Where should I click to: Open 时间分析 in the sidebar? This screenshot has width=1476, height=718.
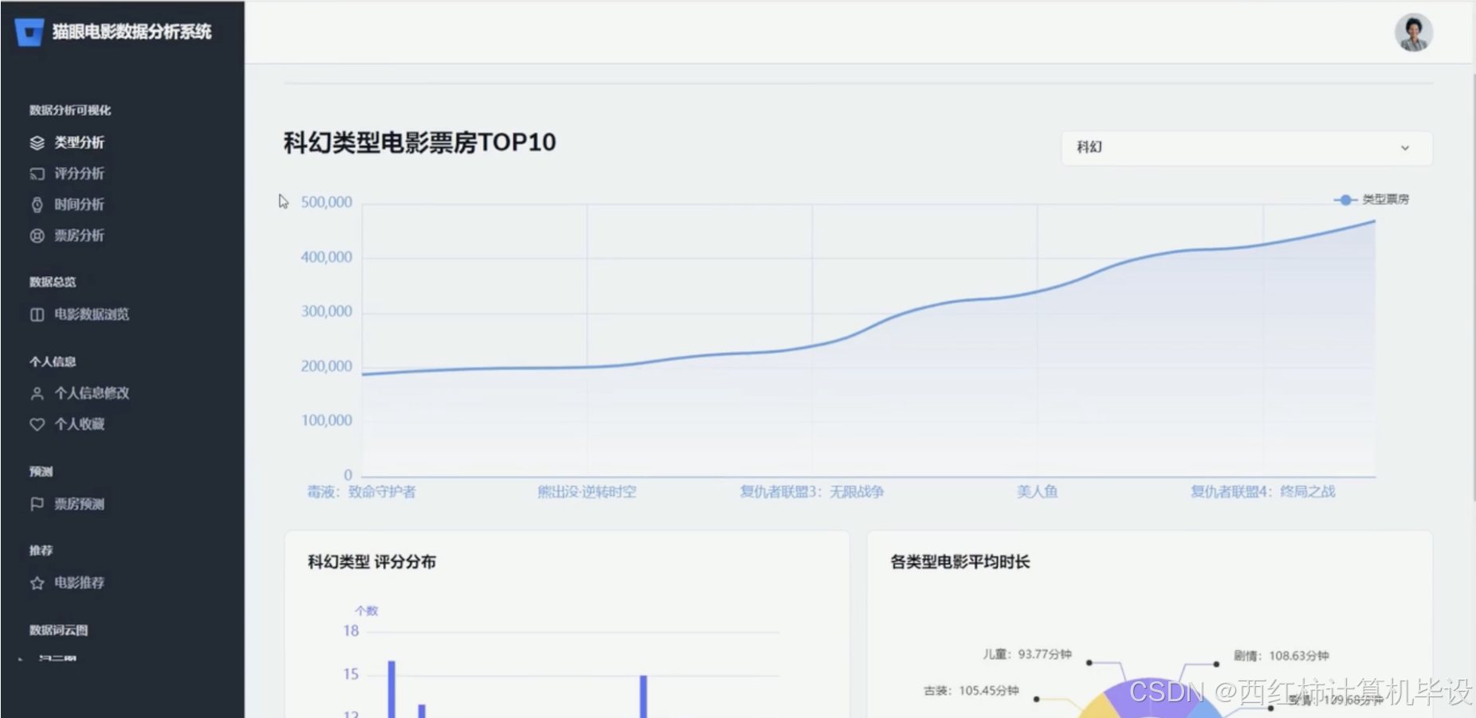tap(79, 205)
